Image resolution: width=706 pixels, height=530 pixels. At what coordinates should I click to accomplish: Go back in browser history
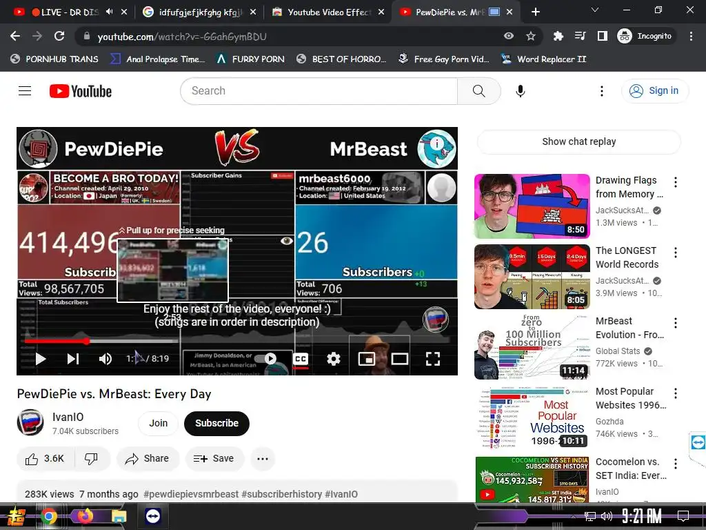coord(15,36)
